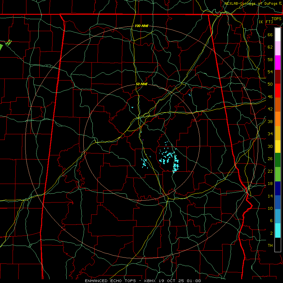Click the "6" legend value

click(271, 221)
